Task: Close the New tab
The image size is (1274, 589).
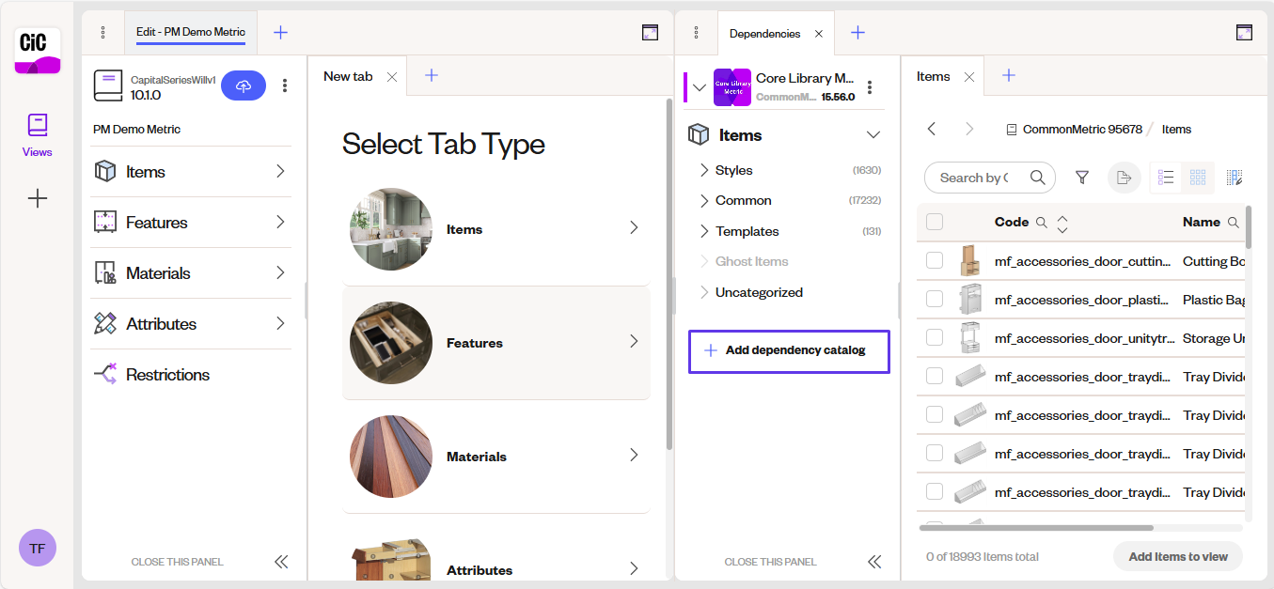Action: 392,77
